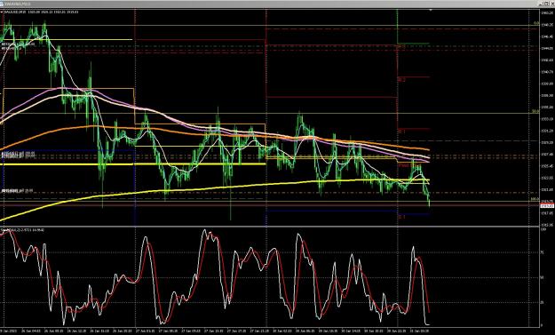Maximize the chart window
Screen dimensions: 555x335
point(545,4)
